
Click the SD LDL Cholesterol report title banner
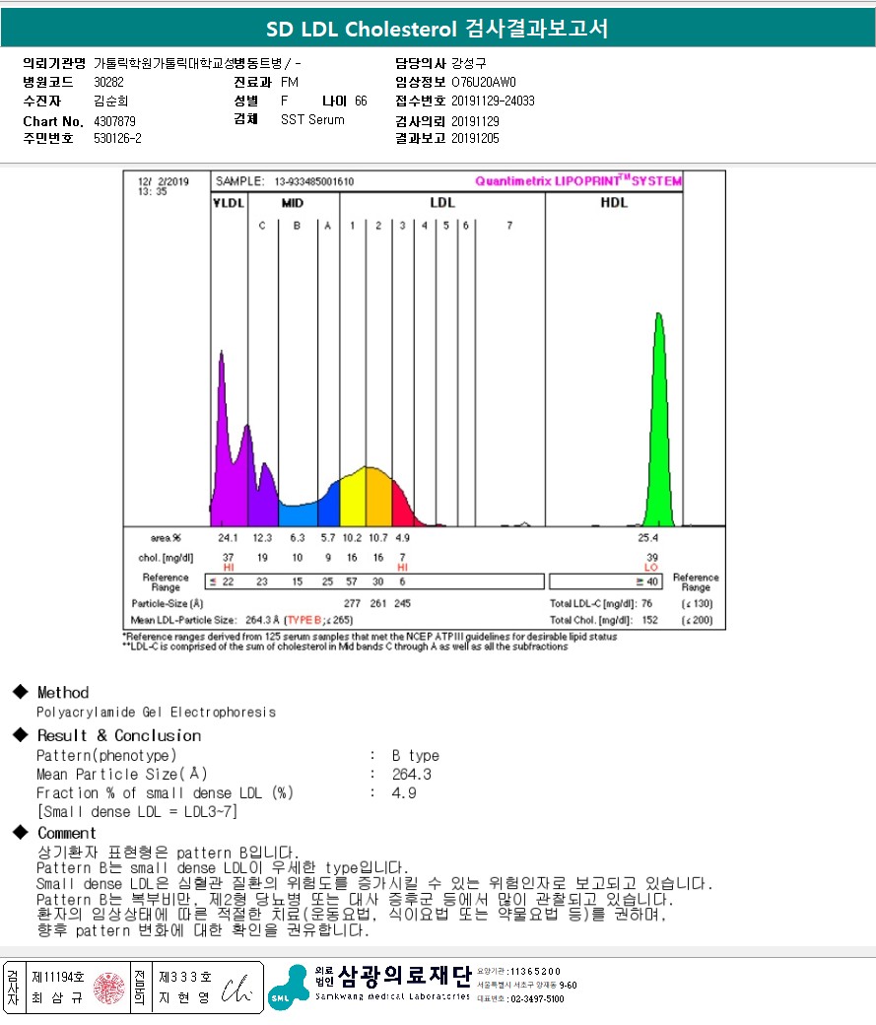[x=438, y=29]
